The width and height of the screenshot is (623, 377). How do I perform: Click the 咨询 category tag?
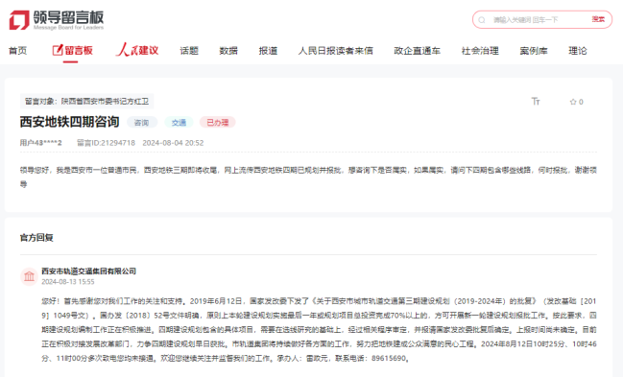click(x=141, y=123)
